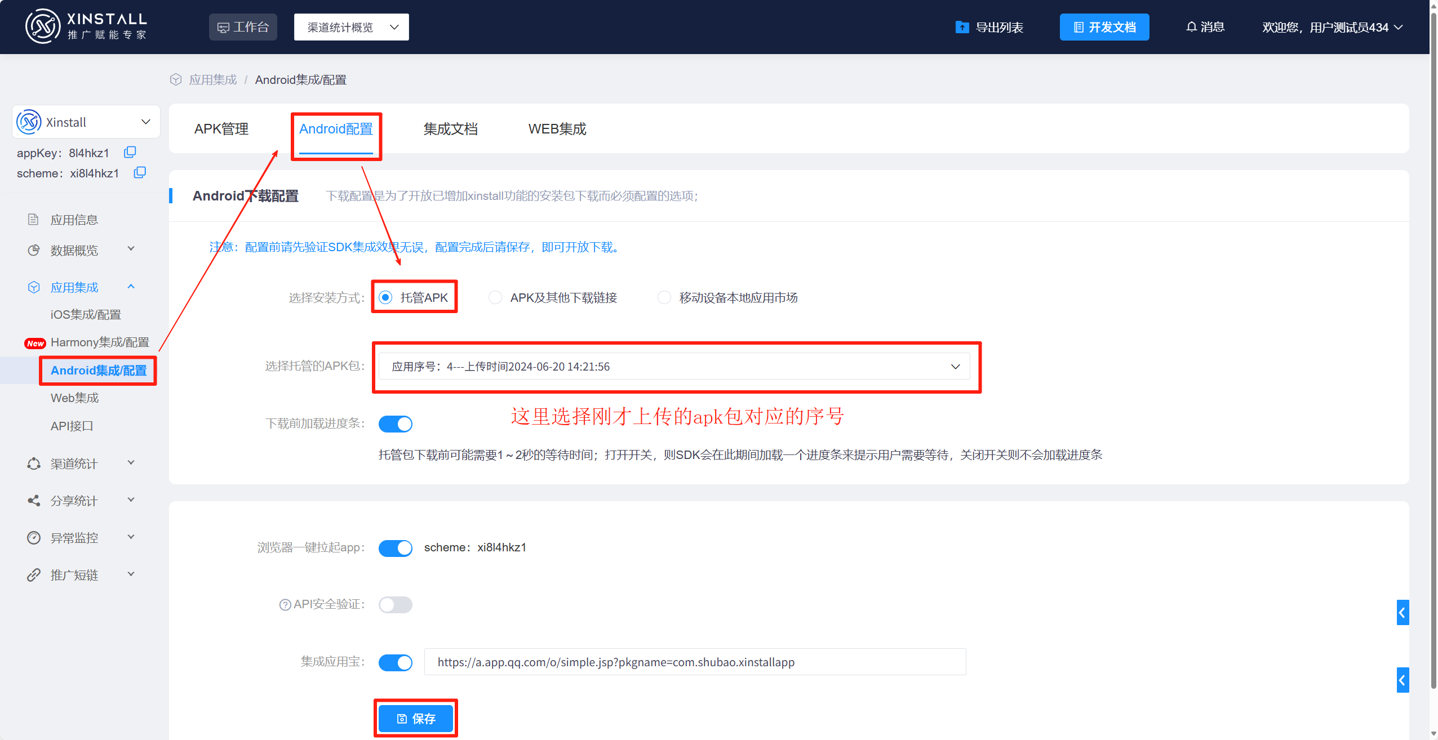Collapse the 应用集成 menu chevron

(131, 286)
